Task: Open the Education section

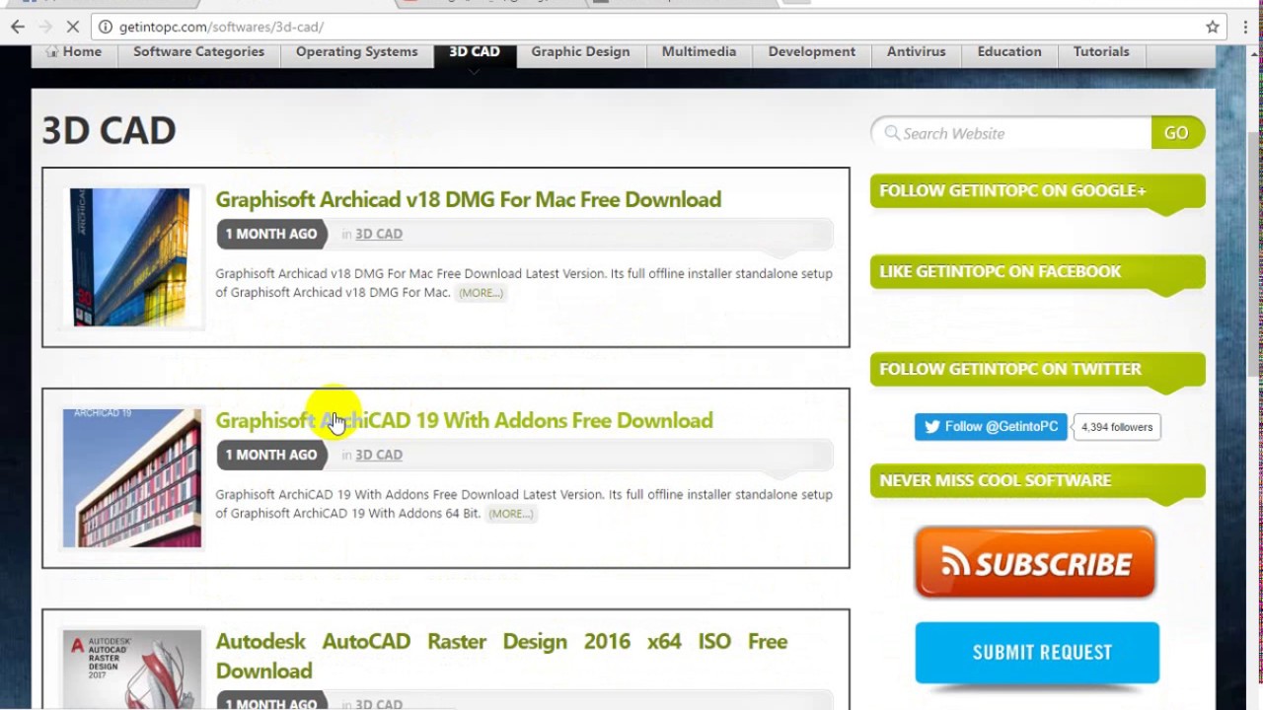Action: click(1009, 51)
